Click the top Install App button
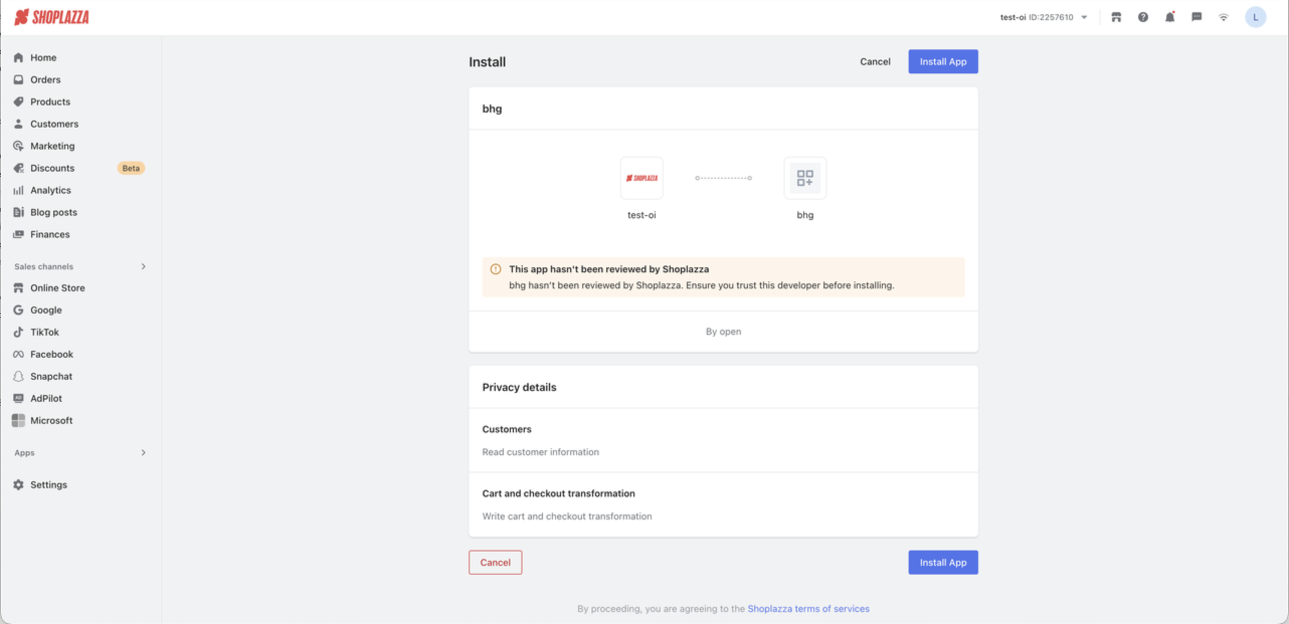The image size is (1289, 624). pos(943,61)
